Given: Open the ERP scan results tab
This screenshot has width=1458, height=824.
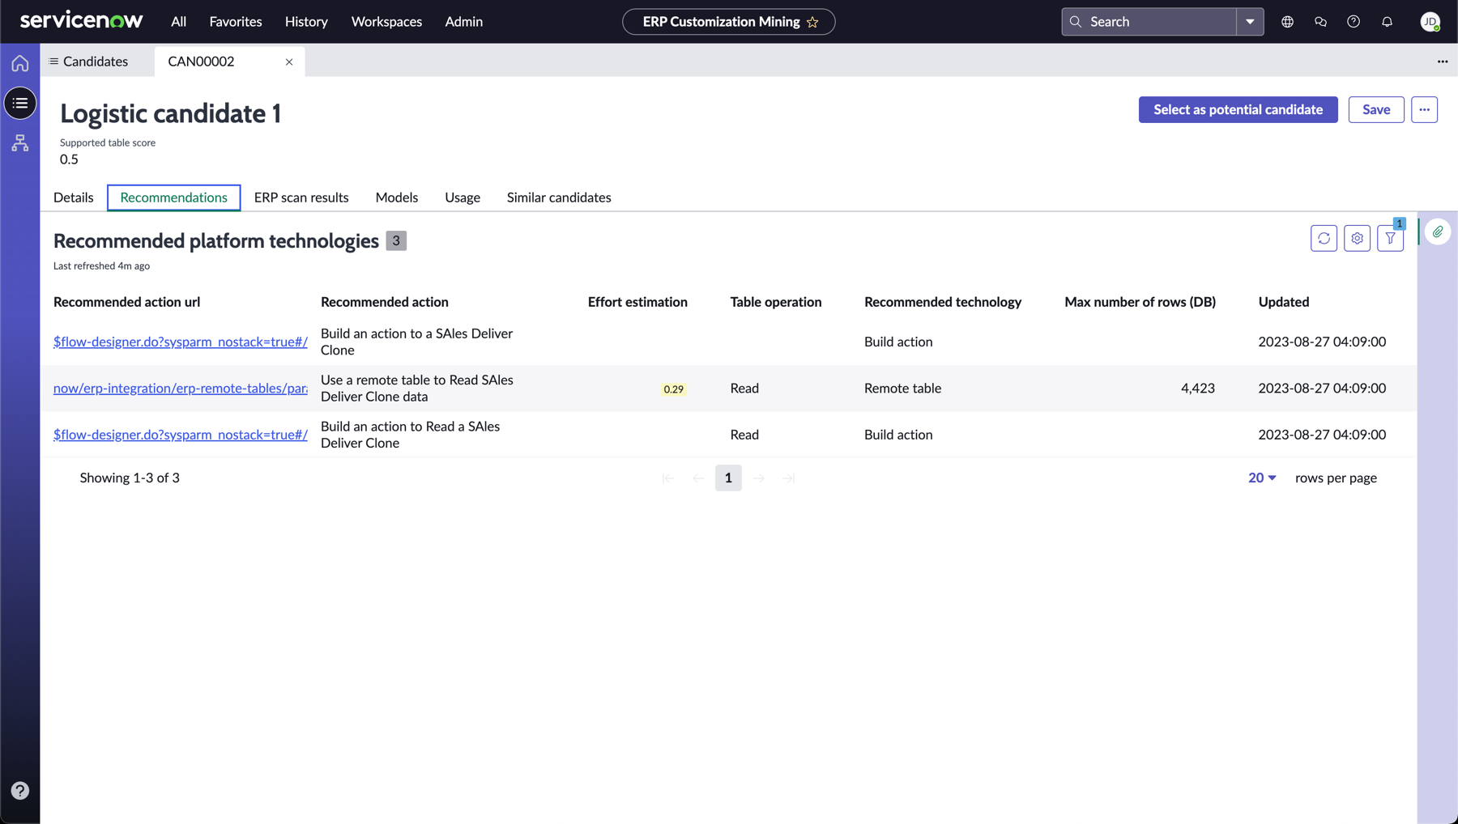Looking at the screenshot, I should click(301, 198).
